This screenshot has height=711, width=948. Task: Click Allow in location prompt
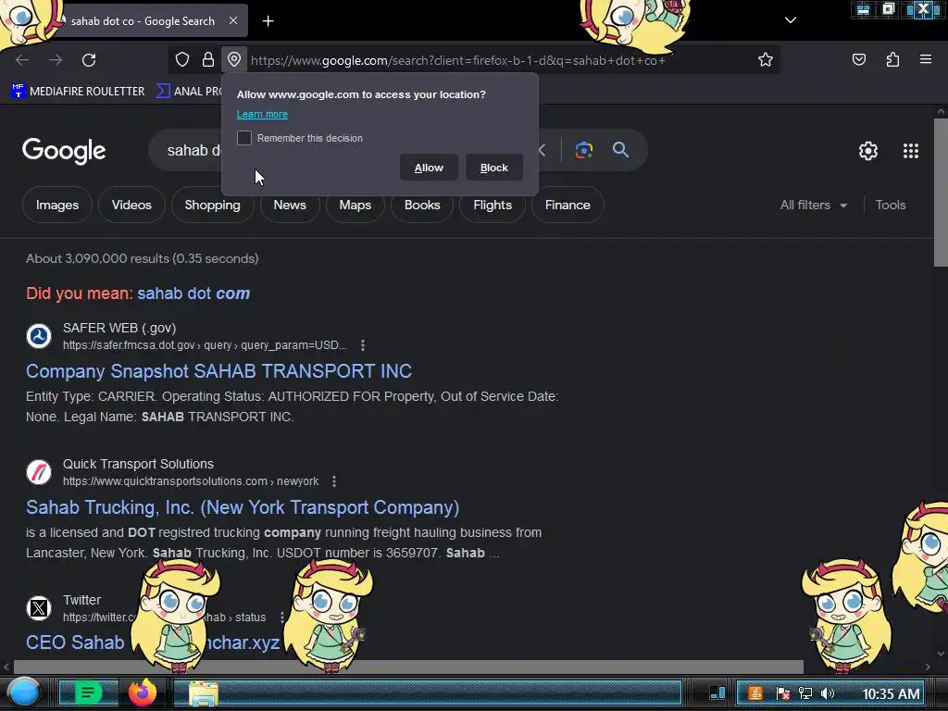429,168
